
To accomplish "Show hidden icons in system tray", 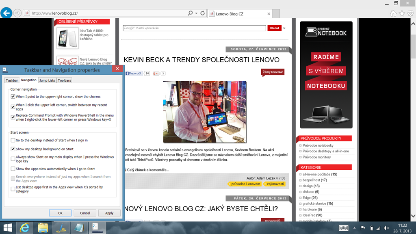I will 355,228.
